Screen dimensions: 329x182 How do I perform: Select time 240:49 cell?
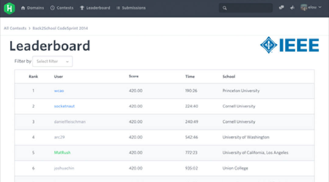192,122
